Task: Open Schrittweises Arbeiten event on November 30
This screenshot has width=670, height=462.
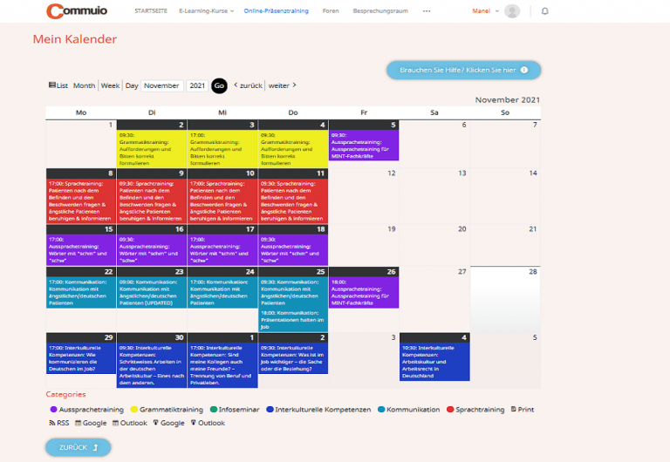Action: tap(152, 365)
